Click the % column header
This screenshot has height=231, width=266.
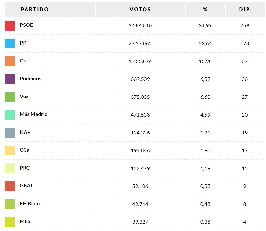tap(205, 9)
